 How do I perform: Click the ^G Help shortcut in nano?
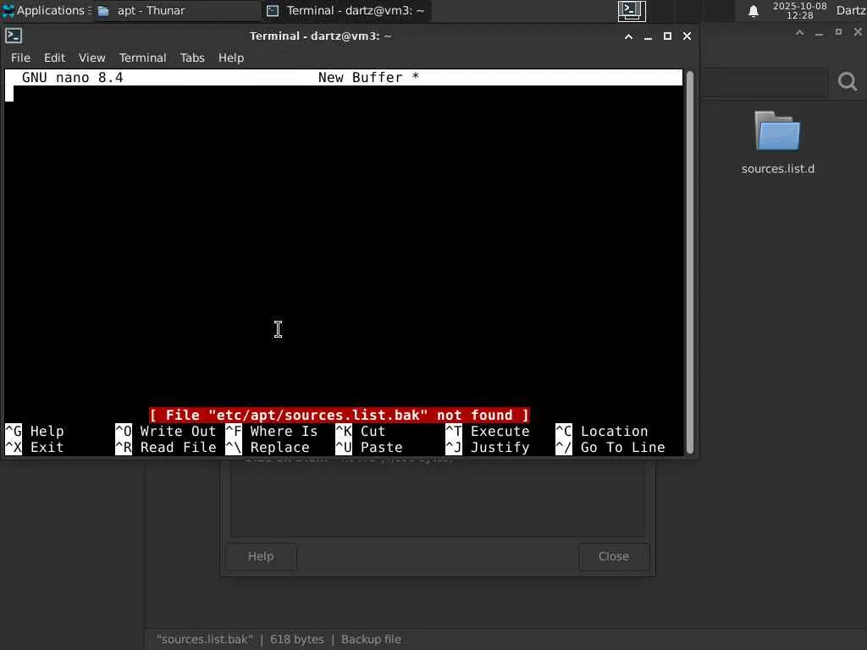coord(34,431)
